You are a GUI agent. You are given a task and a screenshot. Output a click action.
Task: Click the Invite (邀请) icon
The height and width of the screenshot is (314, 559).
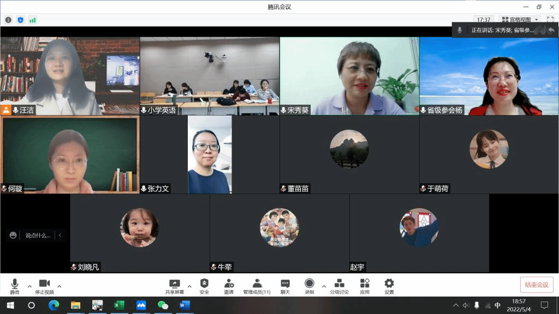tap(229, 284)
